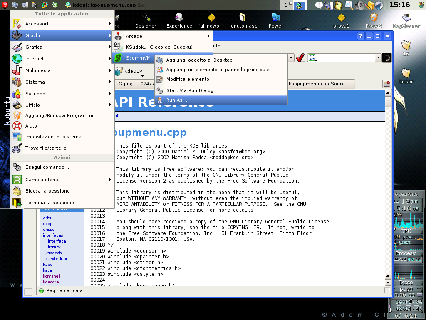Click the Start Via Run Dialog gears icon

click(x=160, y=90)
